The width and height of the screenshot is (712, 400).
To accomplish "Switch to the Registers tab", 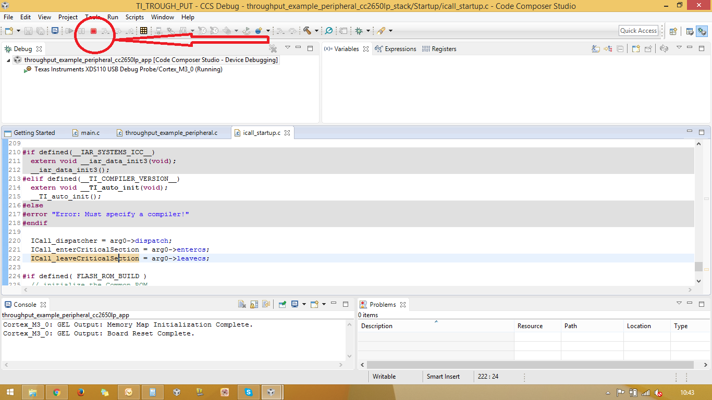I will click(439, 49).
